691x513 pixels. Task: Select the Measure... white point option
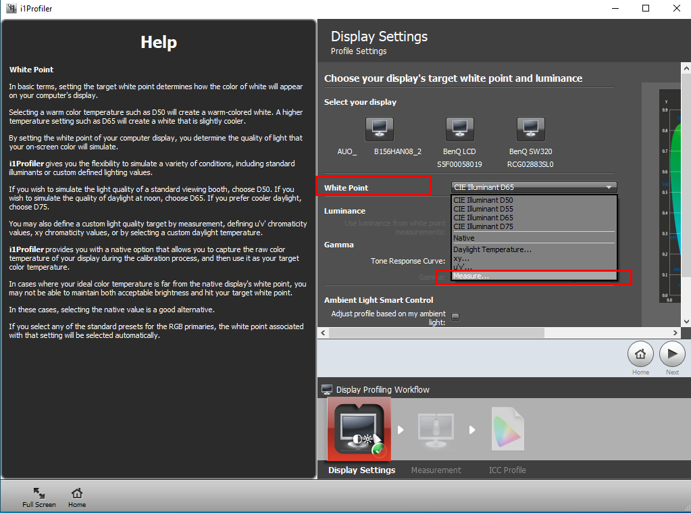tap(534, 276)
